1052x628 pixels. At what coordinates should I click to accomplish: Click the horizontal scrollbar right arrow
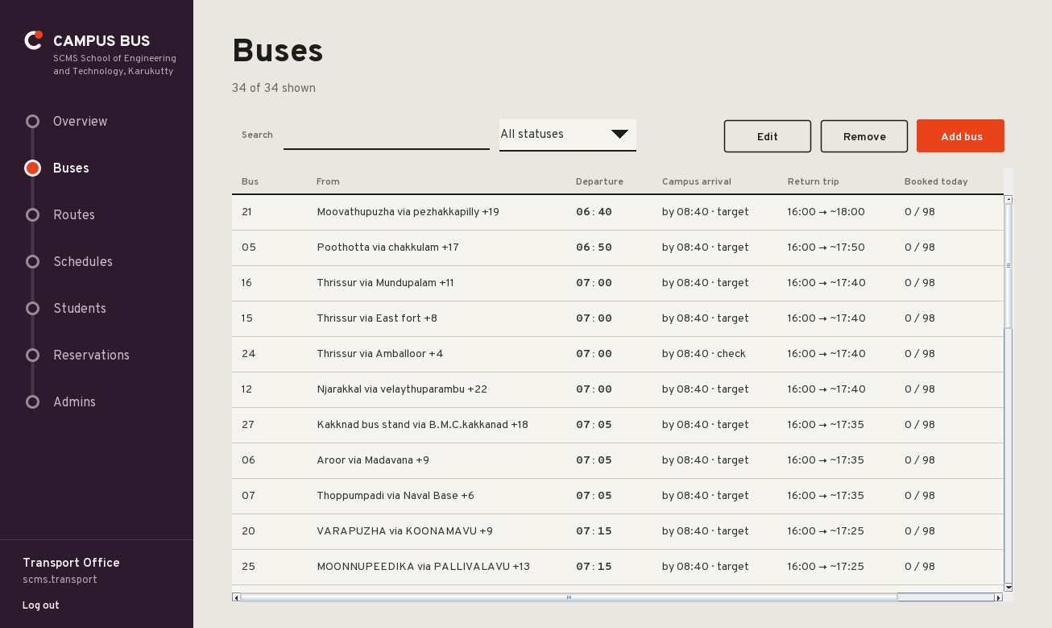tap(999, 597)
